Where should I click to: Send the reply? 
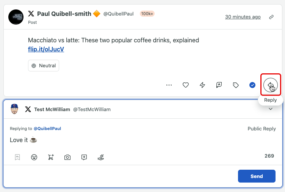pos(257,176)
